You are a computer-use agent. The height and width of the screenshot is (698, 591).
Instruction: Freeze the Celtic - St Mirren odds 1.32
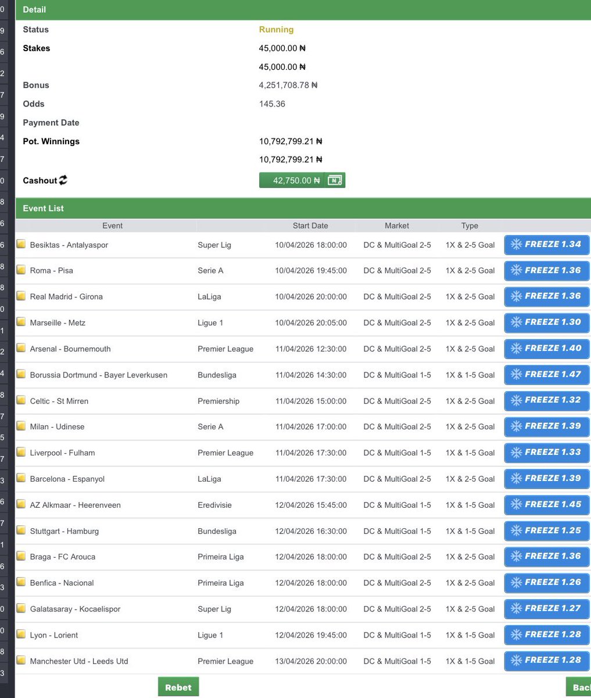click(546, 400)
